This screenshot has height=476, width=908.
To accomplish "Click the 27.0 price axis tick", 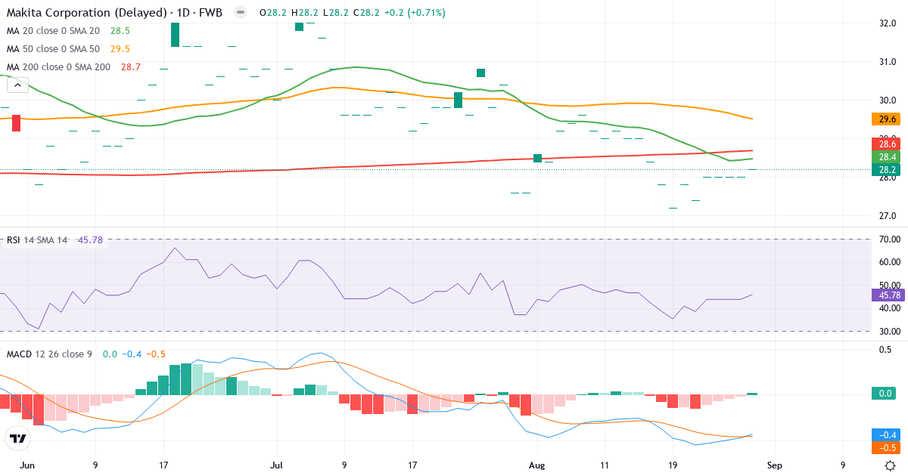I will pyautogui.click(x=888, y=216).
